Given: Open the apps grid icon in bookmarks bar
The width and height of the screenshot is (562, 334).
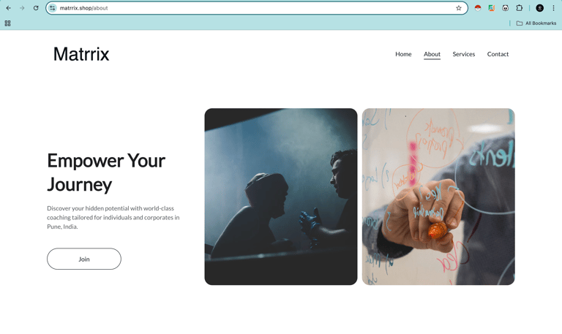Looking at the screenshot, I should tap(7, 23).
